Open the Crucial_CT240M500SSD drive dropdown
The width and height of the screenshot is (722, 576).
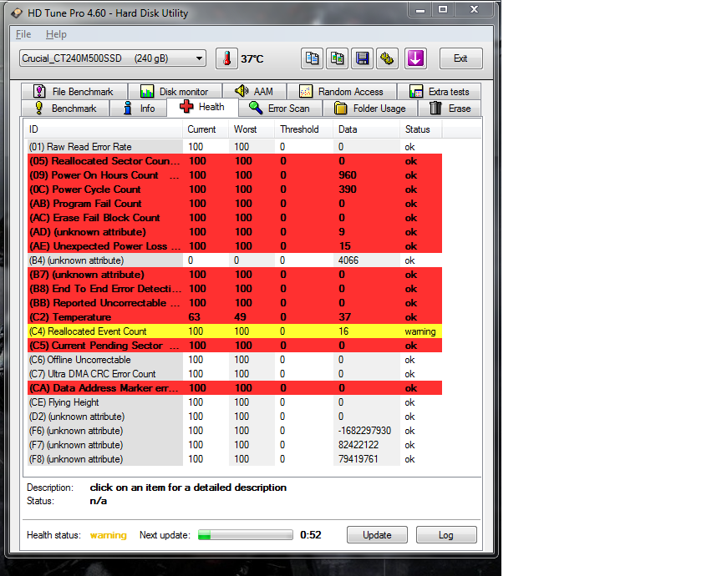(112, 58)
